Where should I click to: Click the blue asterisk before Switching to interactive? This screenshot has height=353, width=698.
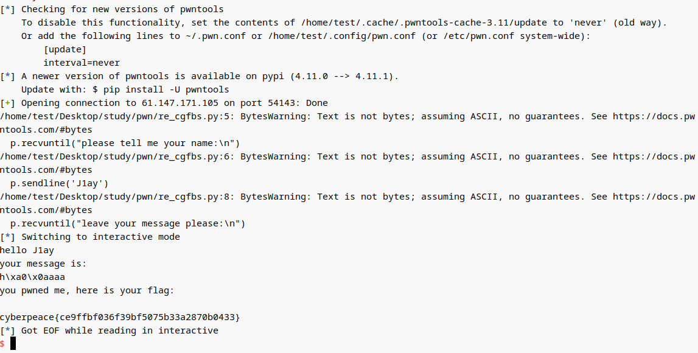pyautogui.click(x=7, y=237)
